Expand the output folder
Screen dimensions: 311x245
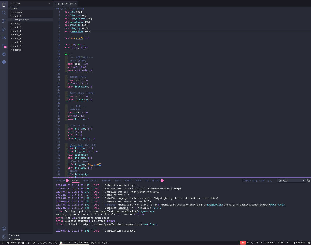(x=31, y=50)
